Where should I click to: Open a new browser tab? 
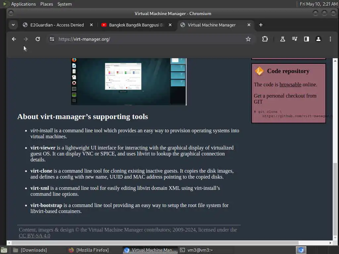tap(261, 25)
